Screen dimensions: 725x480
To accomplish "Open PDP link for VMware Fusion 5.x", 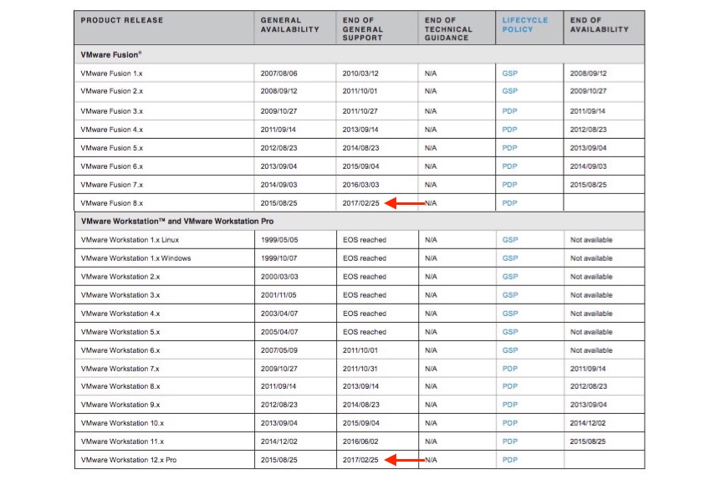I will coord(509,148).
